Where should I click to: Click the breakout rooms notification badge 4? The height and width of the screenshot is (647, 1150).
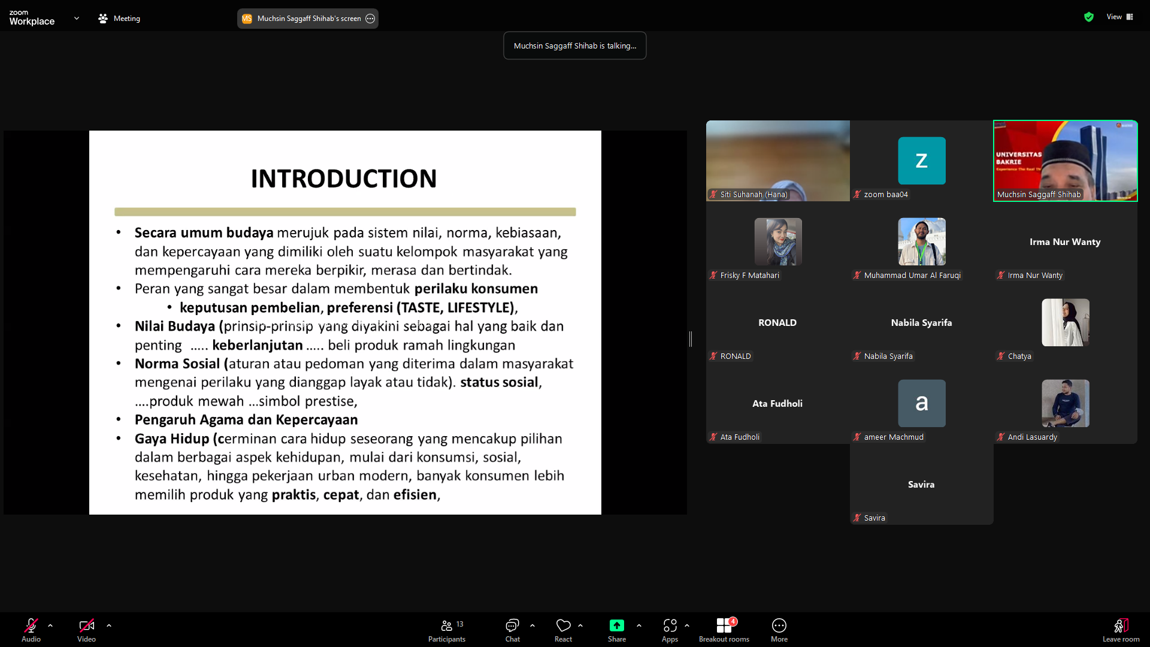click(733, 621)
